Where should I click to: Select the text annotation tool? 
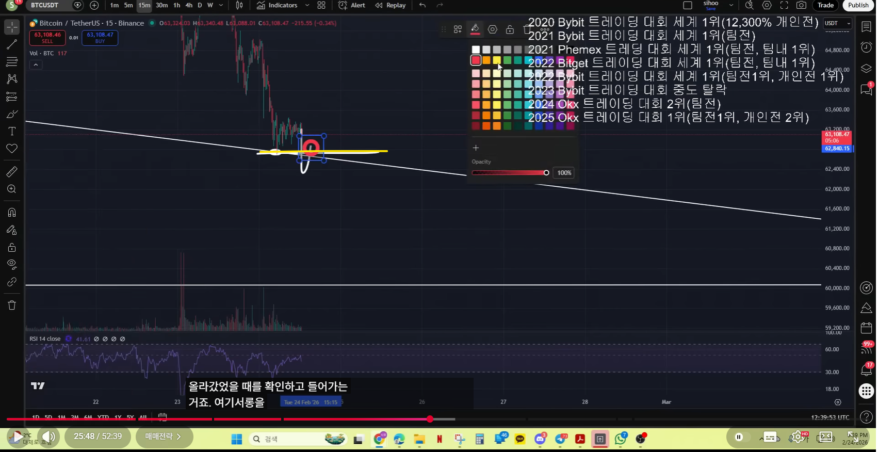point(12,132)
